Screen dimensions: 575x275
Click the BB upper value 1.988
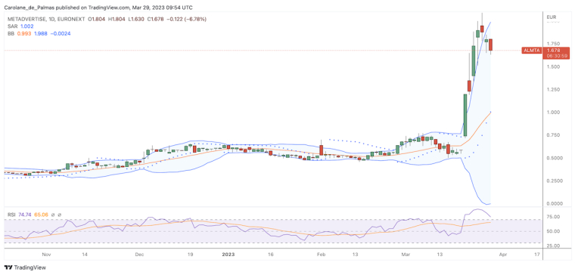40,34
